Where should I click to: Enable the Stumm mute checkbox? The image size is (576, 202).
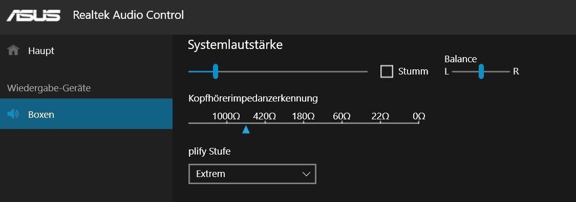[x=387, y=71]
